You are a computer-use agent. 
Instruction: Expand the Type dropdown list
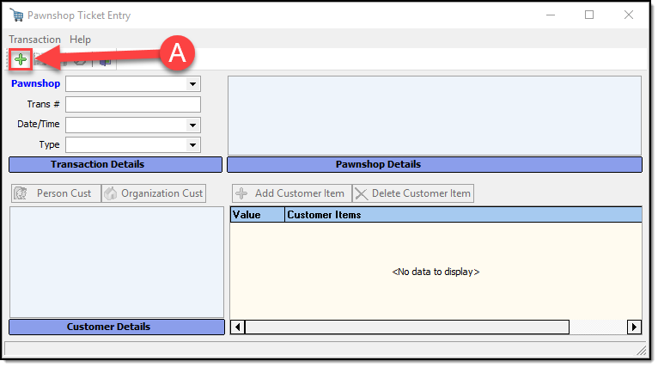tap(193, 144)
